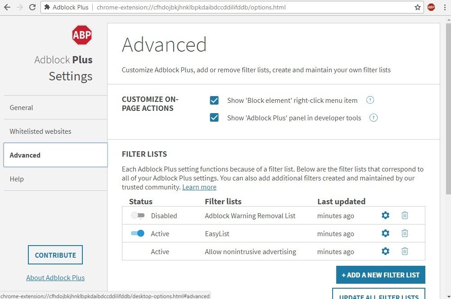The width and height of the screenshot is (451, 299).
Task: Open settings gear for Adblock Warning Removal List
Action: point(385,215)
